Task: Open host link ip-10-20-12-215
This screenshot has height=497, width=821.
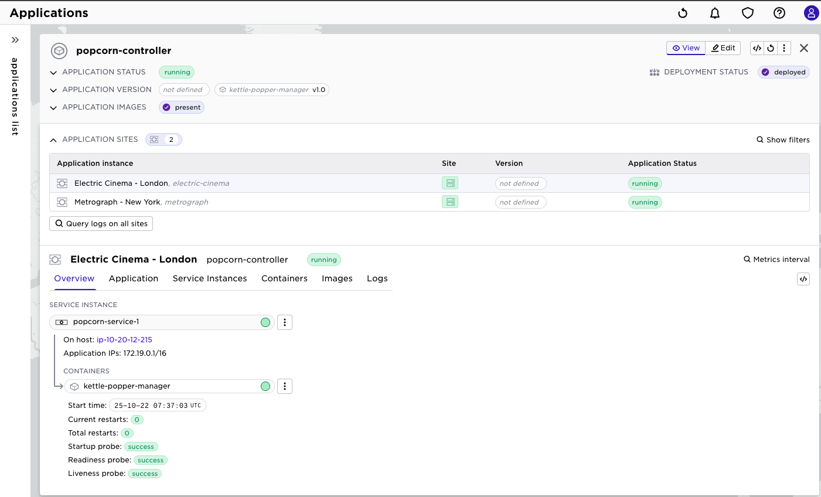Action: click(124, 340)
